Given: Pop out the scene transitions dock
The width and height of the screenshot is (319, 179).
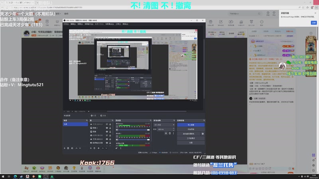Looking at the screenshot, I should coord(174,121).
